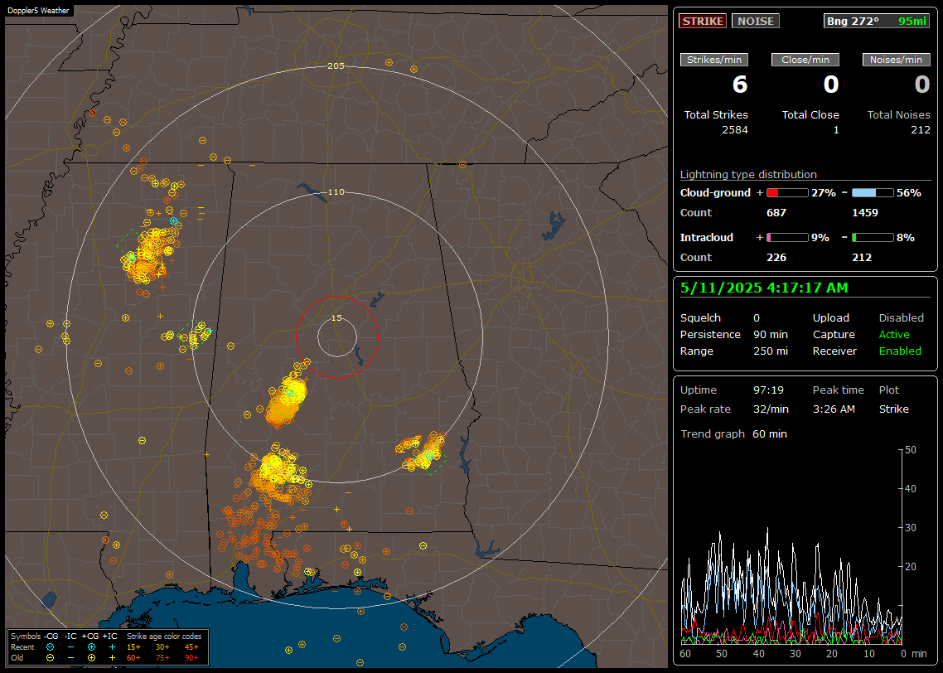Screen dimensions: 943x673
Task: Click the strikes per minute value 6
Action: 740,85
